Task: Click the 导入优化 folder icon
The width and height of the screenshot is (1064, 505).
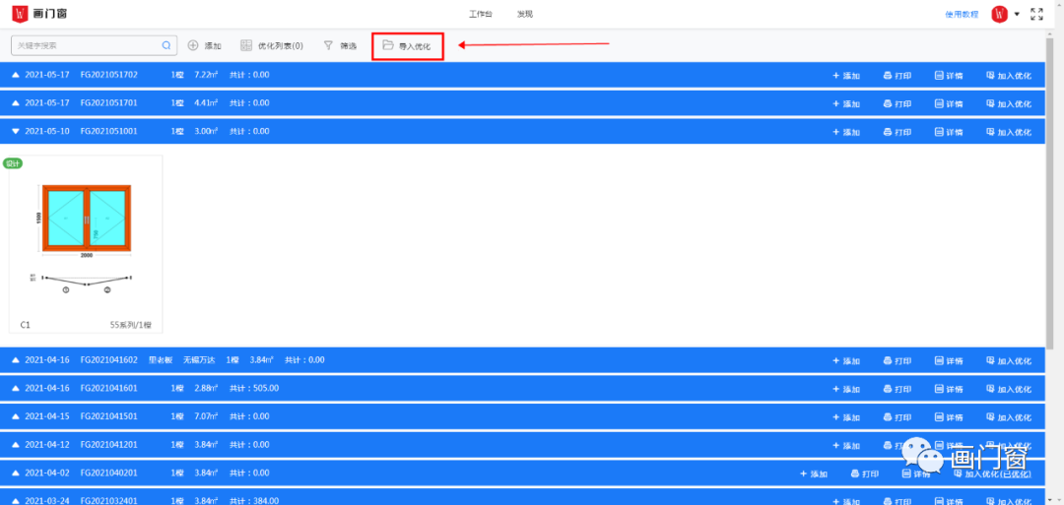Action: click(388, 45)
